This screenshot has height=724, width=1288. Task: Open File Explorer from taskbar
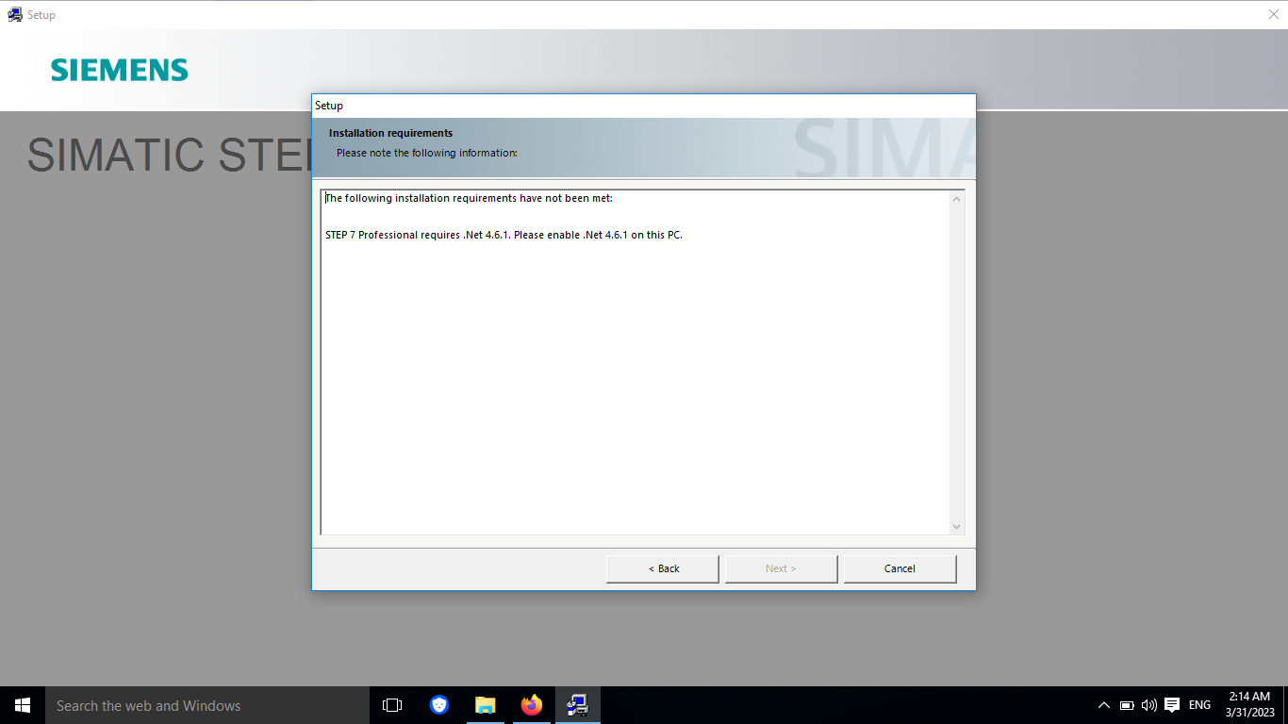(x=486, y=705)
